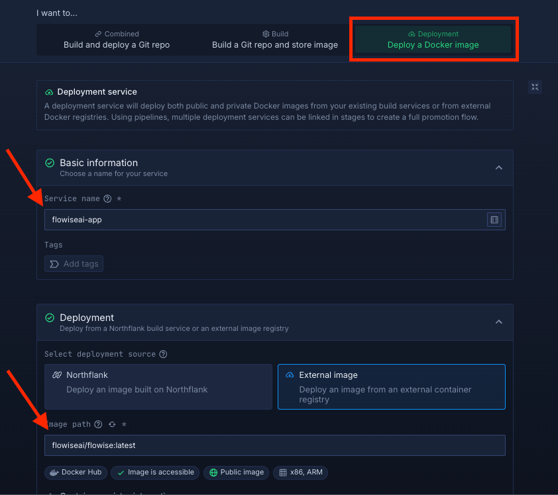
Task: Click the help icon next to Image path
Action: (98, 424)
